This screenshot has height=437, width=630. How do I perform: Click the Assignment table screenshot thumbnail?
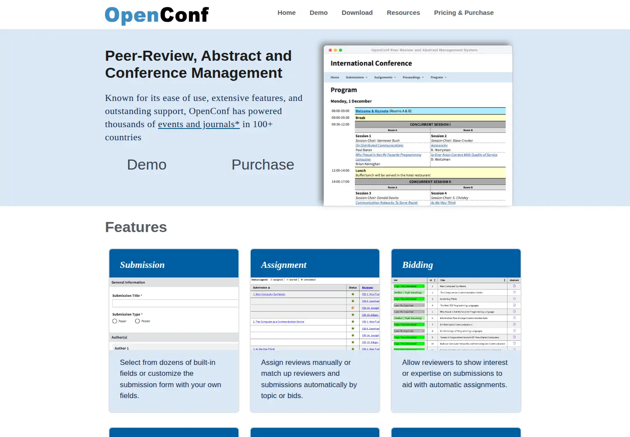pyautogui.click(x=315, y=314)
